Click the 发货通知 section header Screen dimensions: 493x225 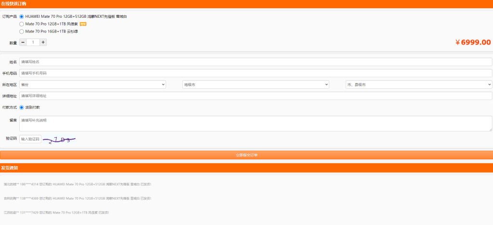10,167
